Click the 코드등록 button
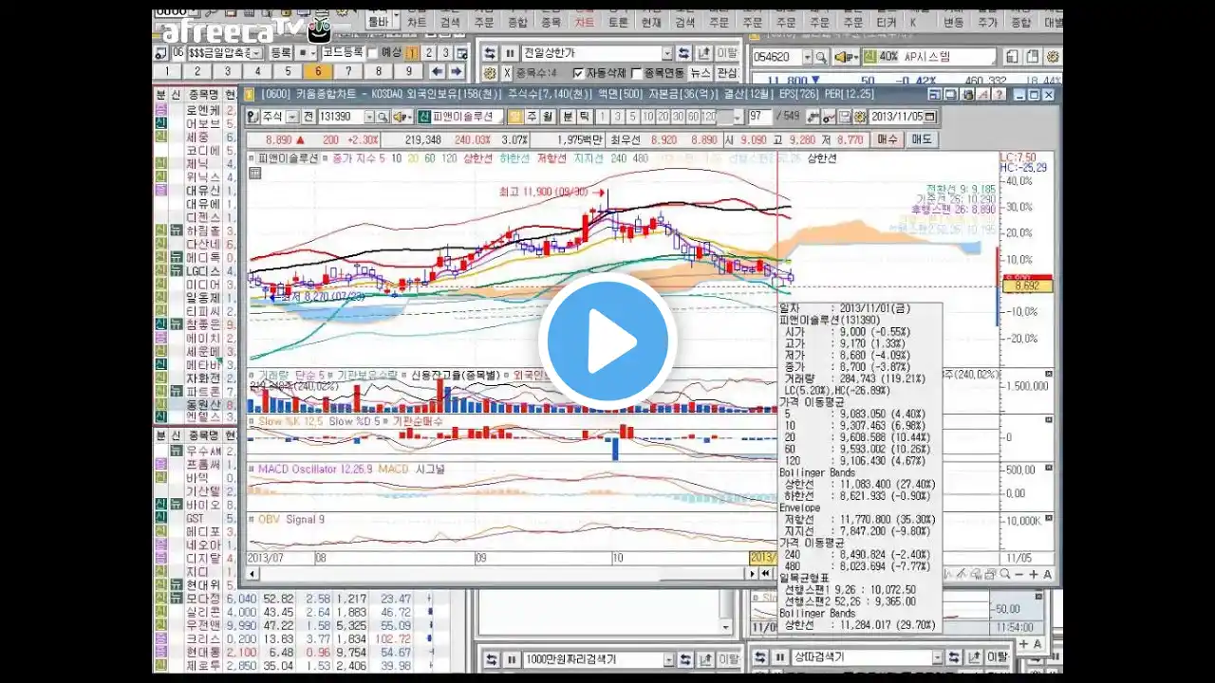 click(x=343, y=53)
